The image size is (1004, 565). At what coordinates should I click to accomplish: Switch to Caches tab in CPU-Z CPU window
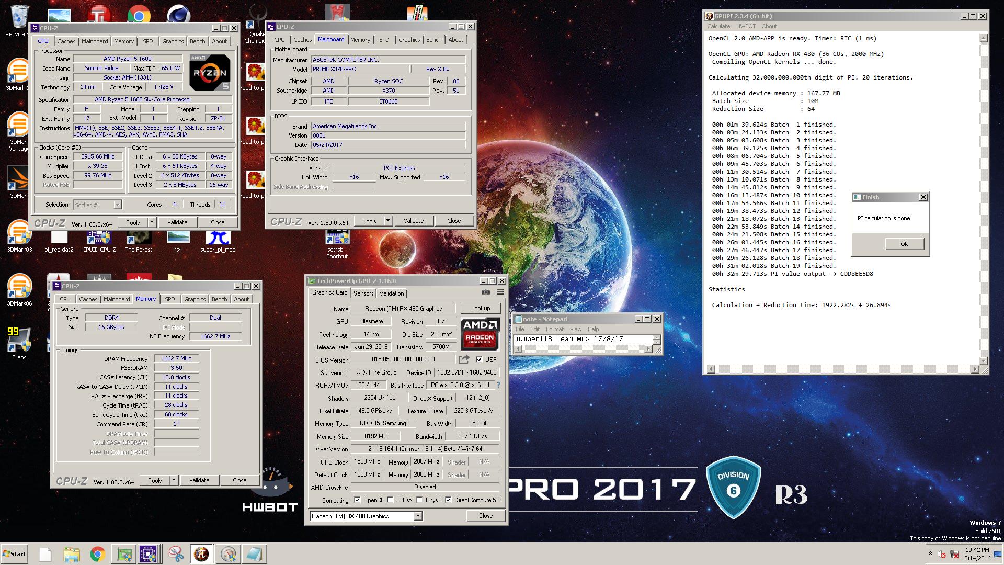pyautogui.click(x=66, y=41)
